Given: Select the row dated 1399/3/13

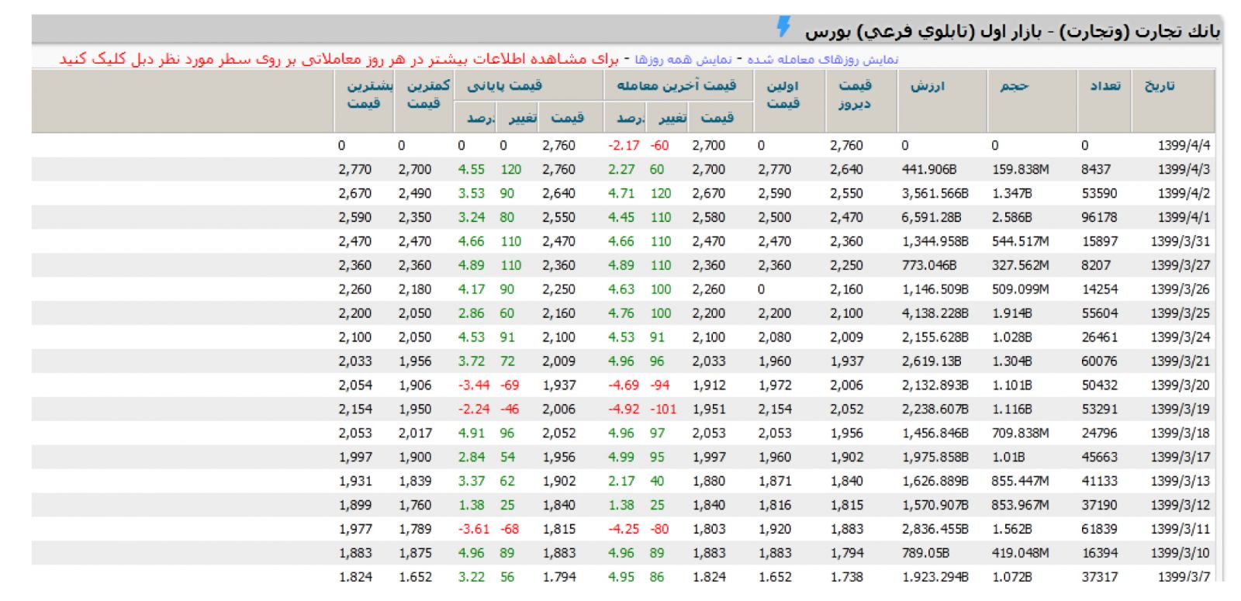Looking at the screenshot, I should coord(623,482).
